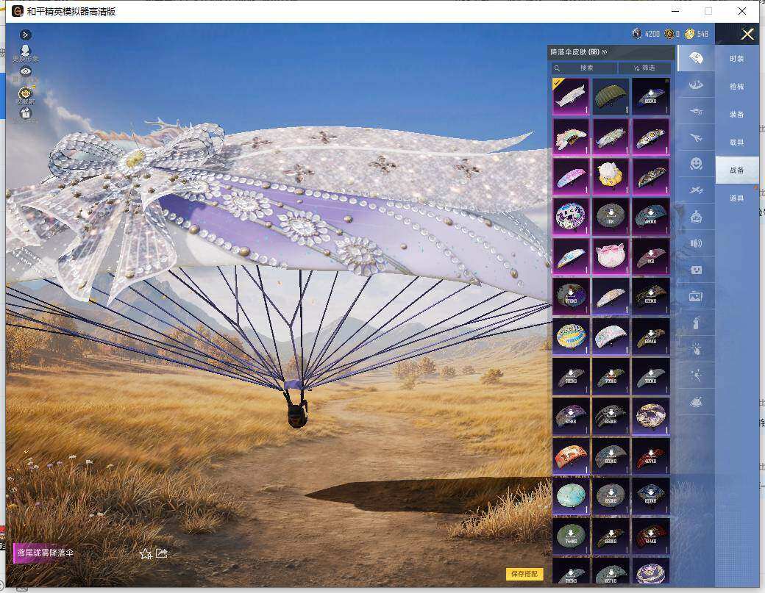This screenshot has width=765, height=593.
Task: Select the equipped white ribbon parachute thumbnail
Action: coord(571,96)
